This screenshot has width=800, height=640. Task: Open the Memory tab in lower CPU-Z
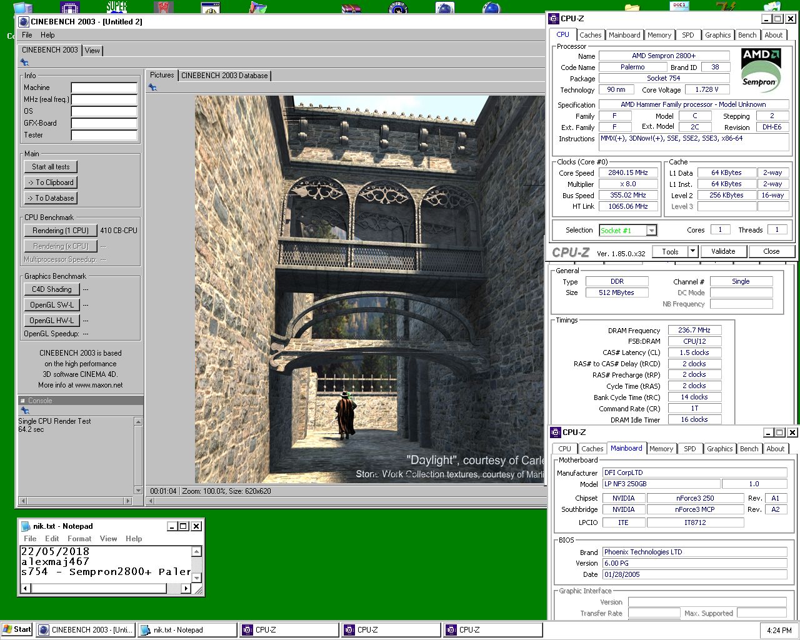point(661,449)
